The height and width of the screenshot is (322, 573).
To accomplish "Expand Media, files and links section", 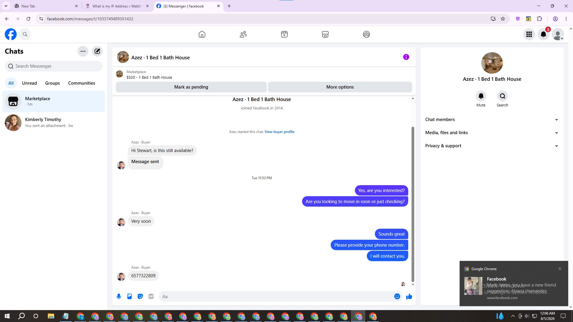I will coord(492,133).
